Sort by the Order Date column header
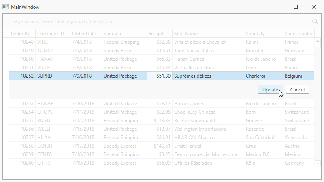The width and height of the screenshot is (324, 182). pos(86,34)
